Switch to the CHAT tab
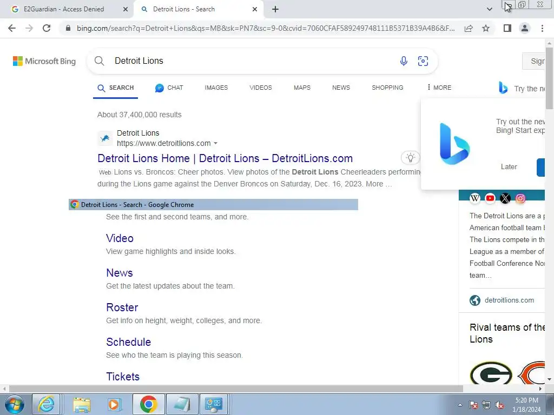The image size is (554, 415). click(169, 88)
